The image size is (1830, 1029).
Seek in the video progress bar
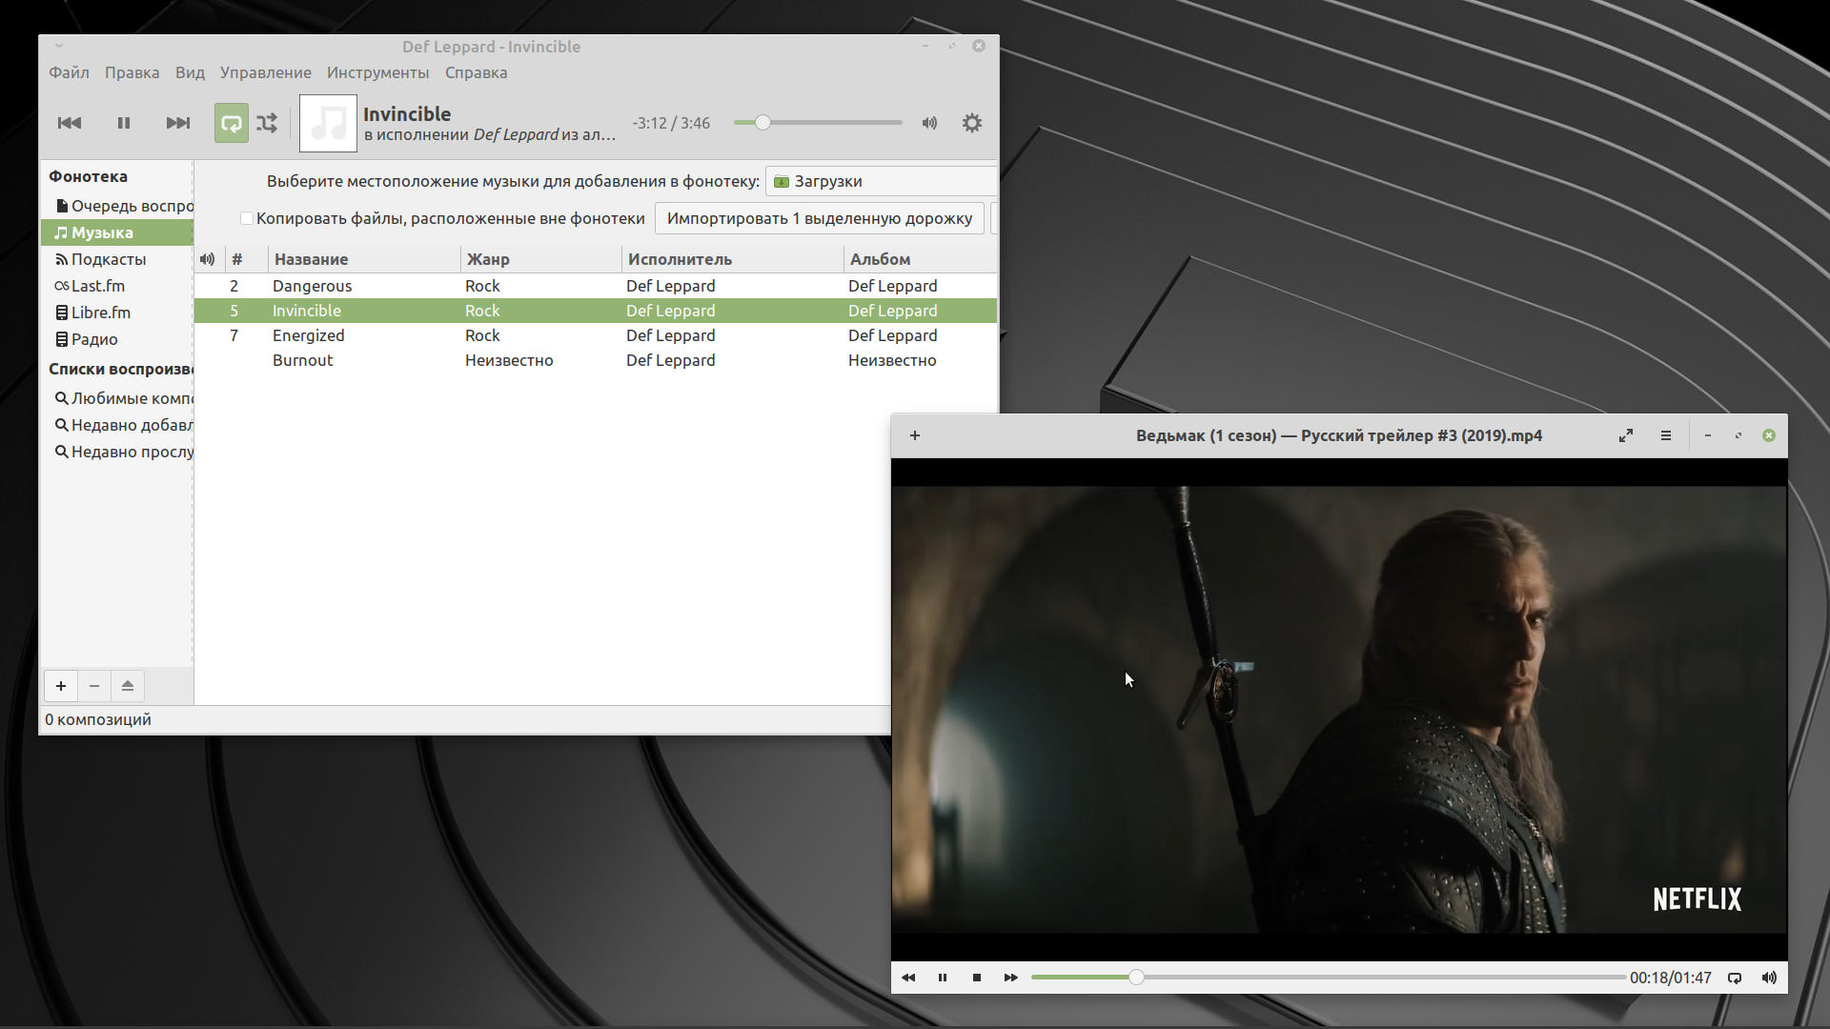1328,978
